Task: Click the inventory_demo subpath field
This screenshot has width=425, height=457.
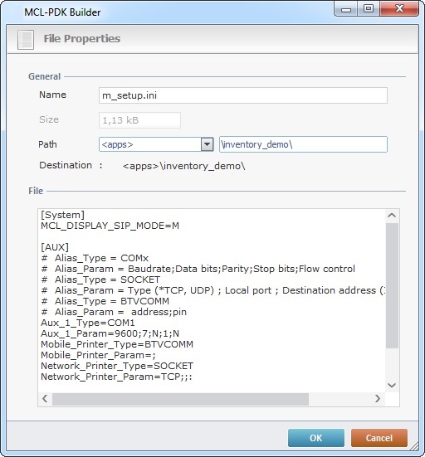Action: [303, 144]
